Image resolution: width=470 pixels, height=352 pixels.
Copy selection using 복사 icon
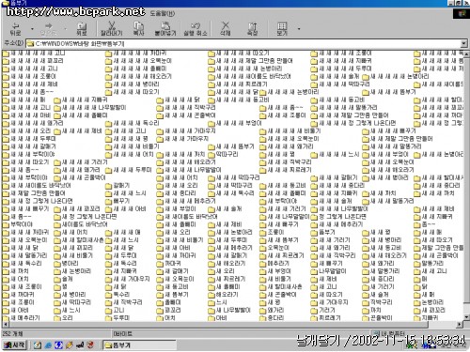pos(138,29)
